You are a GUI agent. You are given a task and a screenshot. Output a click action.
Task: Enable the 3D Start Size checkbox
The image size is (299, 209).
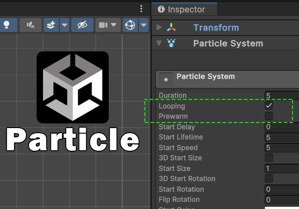click(x=269, y=158)
